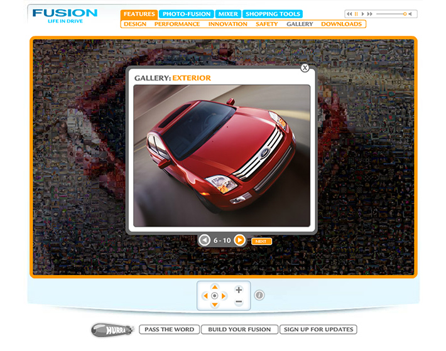Pan the mosaic right
The height and width of the screenshot is (351, 446).
224,296
